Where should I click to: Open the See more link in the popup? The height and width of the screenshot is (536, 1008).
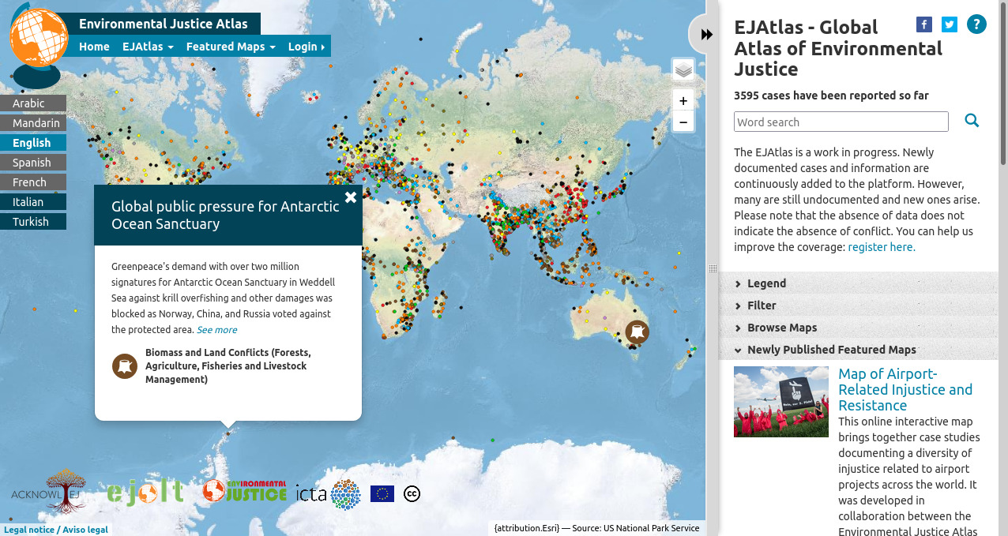216,329
